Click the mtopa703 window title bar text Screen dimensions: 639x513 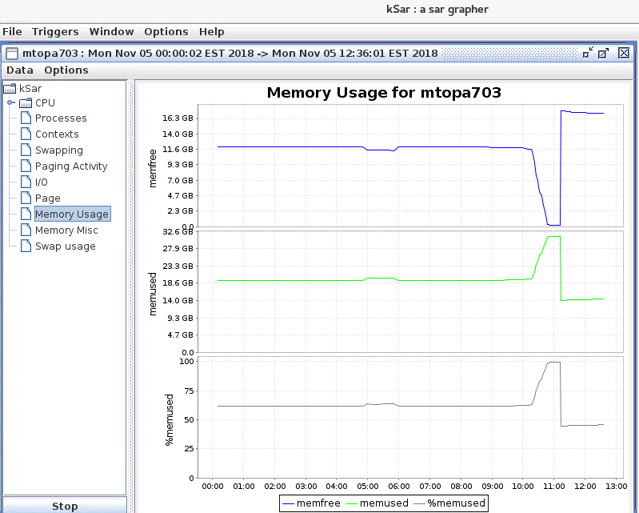pos(230,54)
